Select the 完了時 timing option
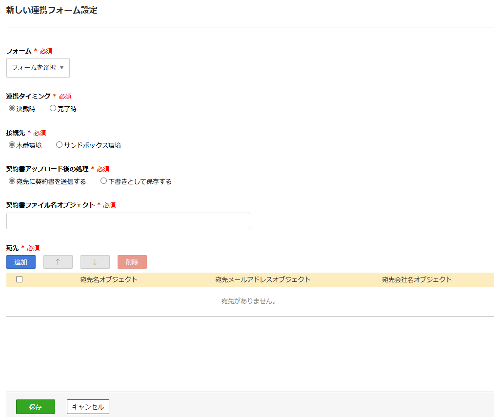Viewport: 502px width, 417px height. click(x=53, y=108)
